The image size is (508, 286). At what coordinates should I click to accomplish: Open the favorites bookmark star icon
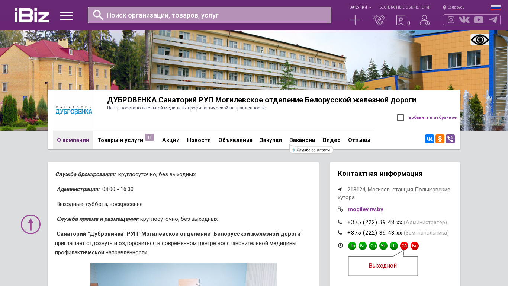(x=401, y=20)
